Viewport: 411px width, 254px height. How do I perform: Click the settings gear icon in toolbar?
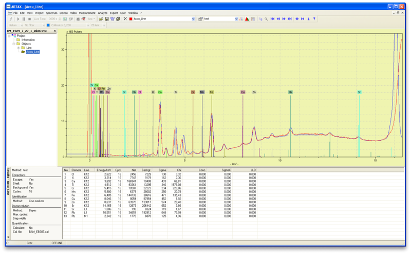[78, 19]
